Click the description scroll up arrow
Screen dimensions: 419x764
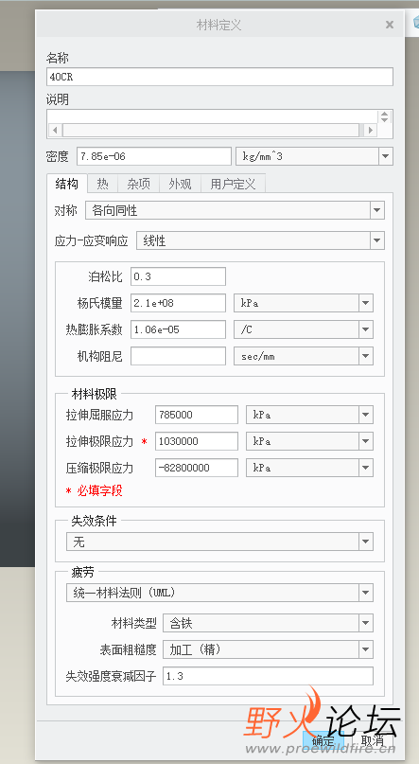click(384, 114)
